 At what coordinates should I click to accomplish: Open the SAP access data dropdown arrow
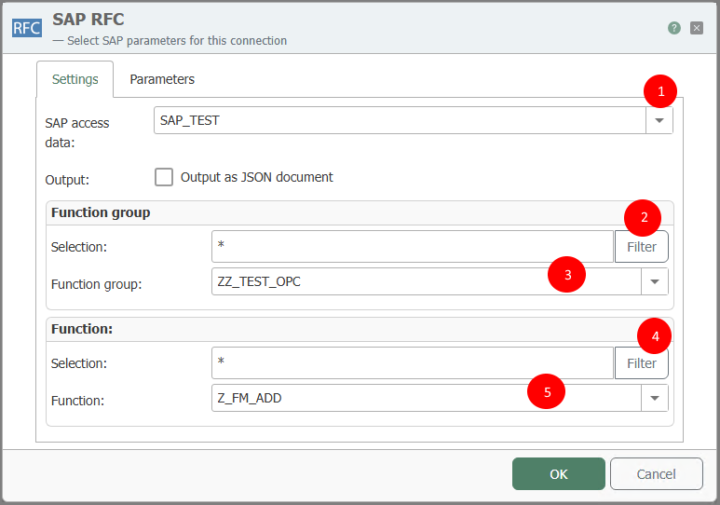659,120
